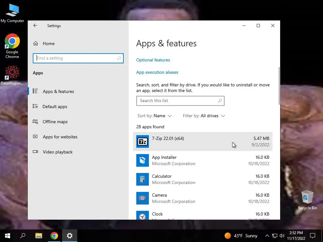The height and width of the screenshot is (242, 323).
Task: Go back using the Settings back arrow
Action: pyautogui.click(x=35, y=26)
